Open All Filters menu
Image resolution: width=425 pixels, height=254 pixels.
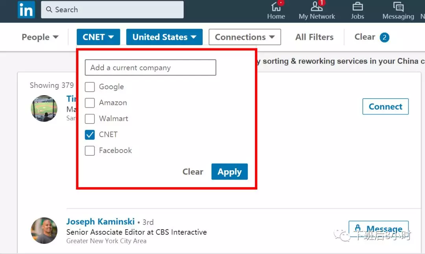tap(314, 37)
